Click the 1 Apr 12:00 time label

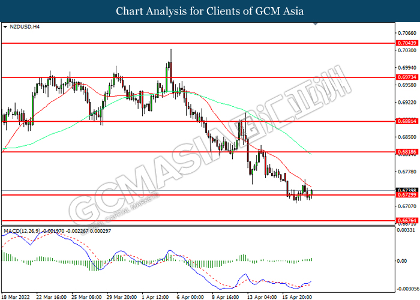(x=155, y=298)
